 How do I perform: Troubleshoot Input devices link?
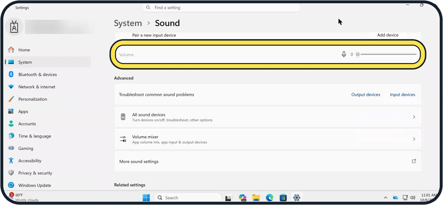coord(403,94)
